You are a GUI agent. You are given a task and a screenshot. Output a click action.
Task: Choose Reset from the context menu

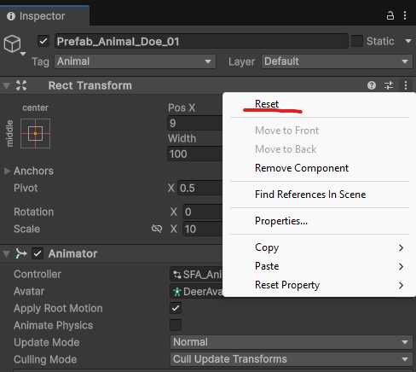click(267, 104)
